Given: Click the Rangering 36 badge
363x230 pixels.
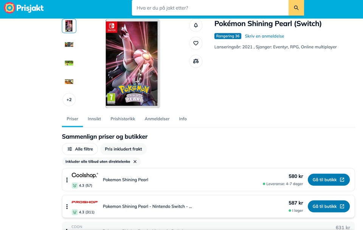Looking at the screenshot, I should (228, 36).
